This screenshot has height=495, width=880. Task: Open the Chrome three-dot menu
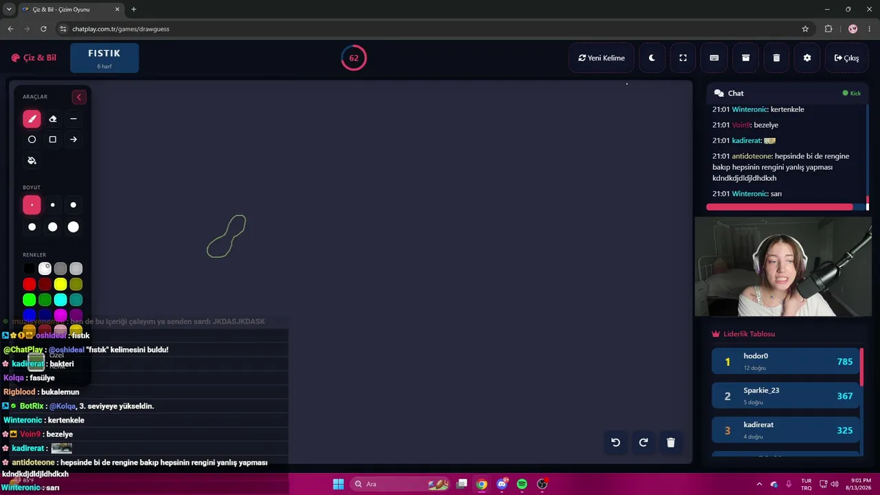(x=870, y=29)
